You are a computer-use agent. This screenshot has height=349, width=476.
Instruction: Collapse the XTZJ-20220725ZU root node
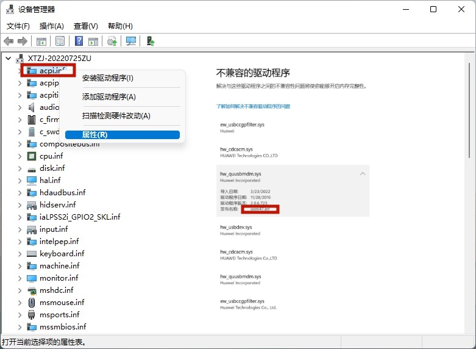[x=9, y=59]
